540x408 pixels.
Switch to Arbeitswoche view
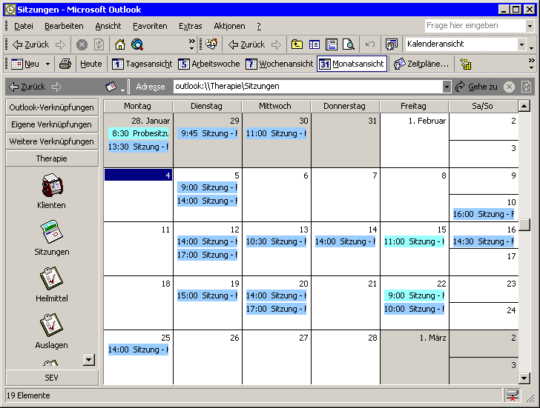tap(208, 64)
